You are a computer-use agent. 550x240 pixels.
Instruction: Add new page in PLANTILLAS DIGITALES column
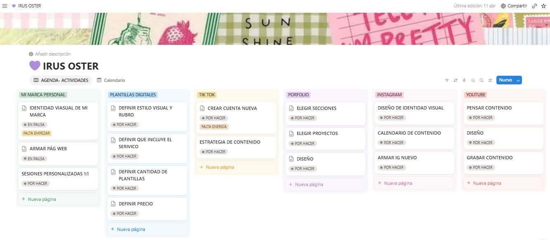coord(147,229)
